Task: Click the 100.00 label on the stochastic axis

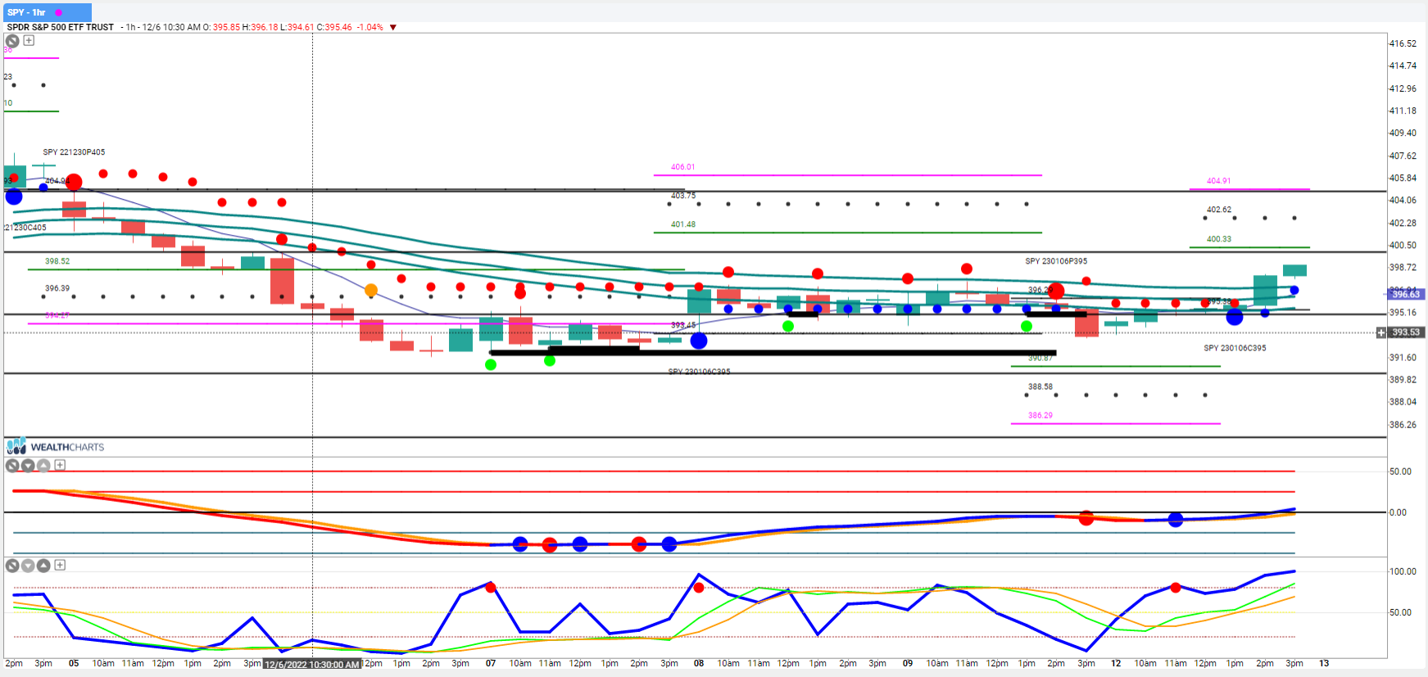Action: click(1403, 571)
